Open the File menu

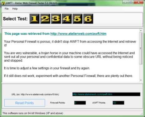[7, 9]
